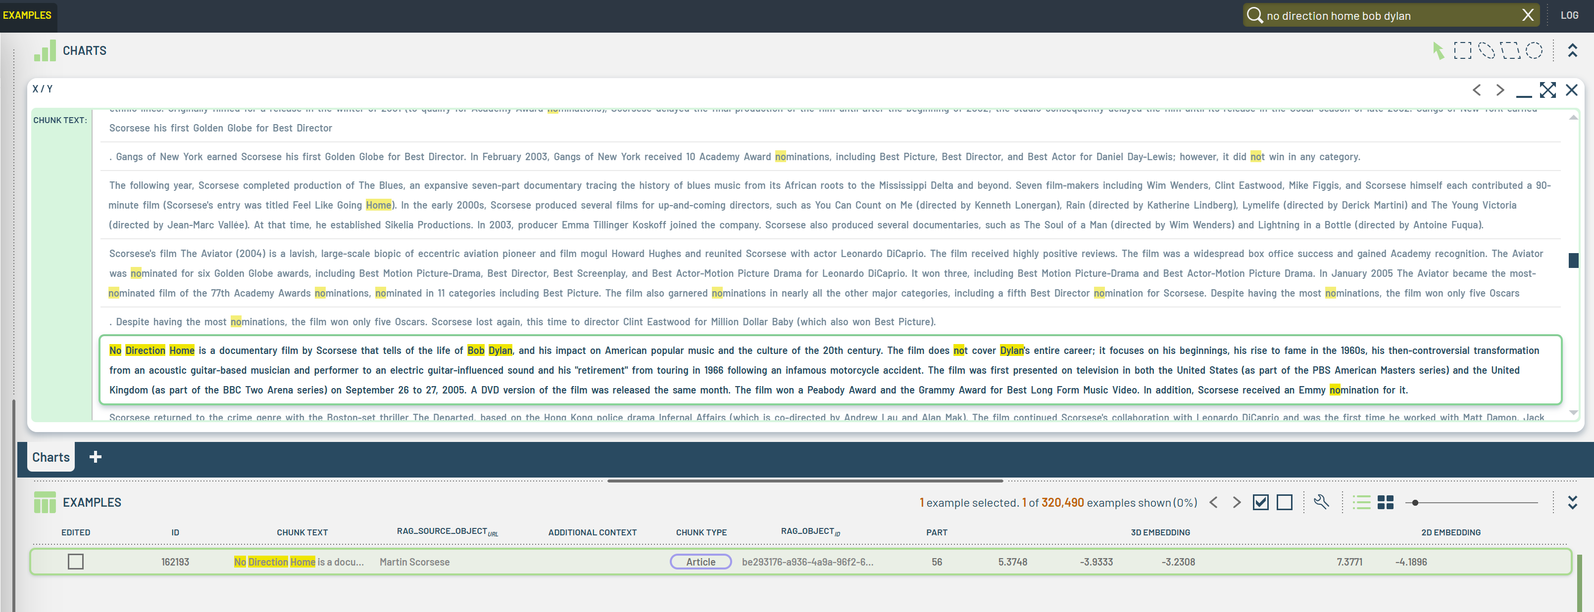Sort by 2D EMBEDDING column header
Image resolution: width=1594 pixels, height=612 pixels.
coord(1450,532)
